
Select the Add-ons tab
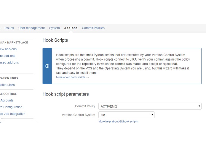click(71, 28)
